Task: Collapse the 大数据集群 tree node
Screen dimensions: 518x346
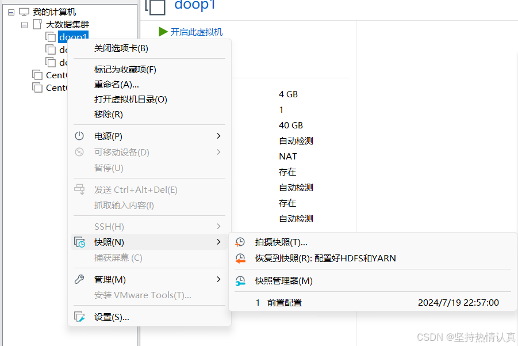Action: [25, 25]
